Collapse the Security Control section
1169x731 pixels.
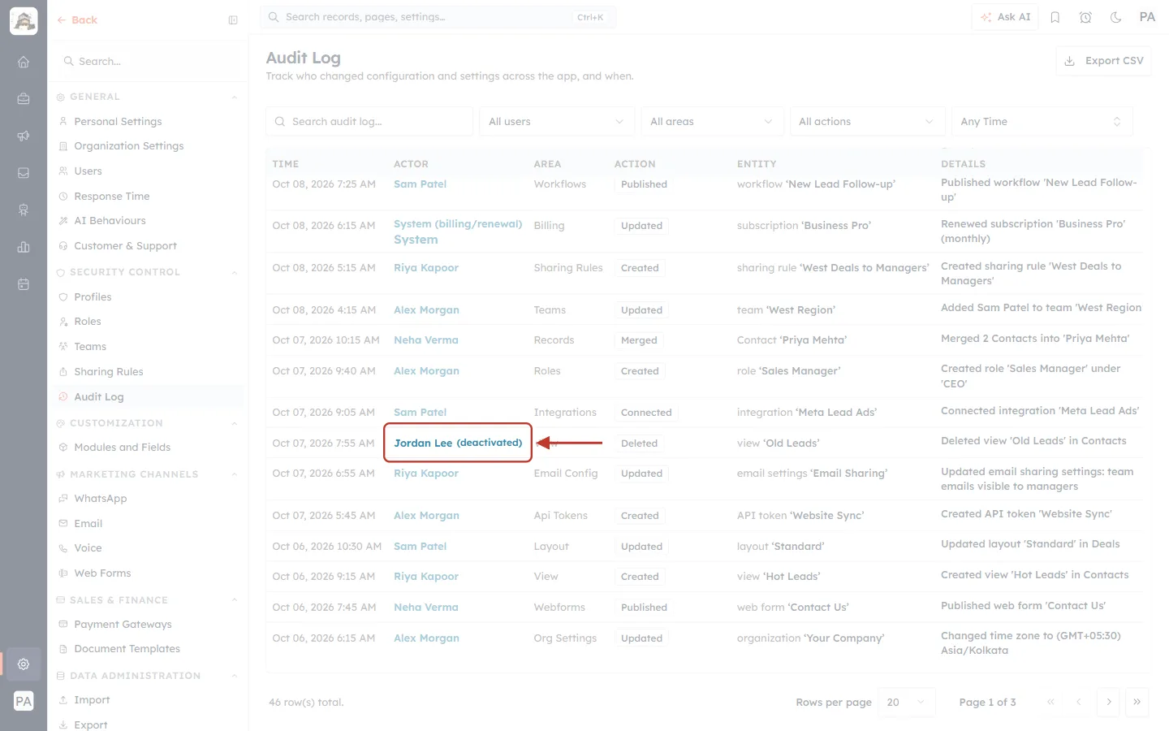coord(235,273)
